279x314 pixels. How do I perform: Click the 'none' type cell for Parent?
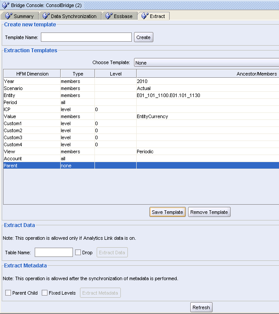(x=77, y=166)
